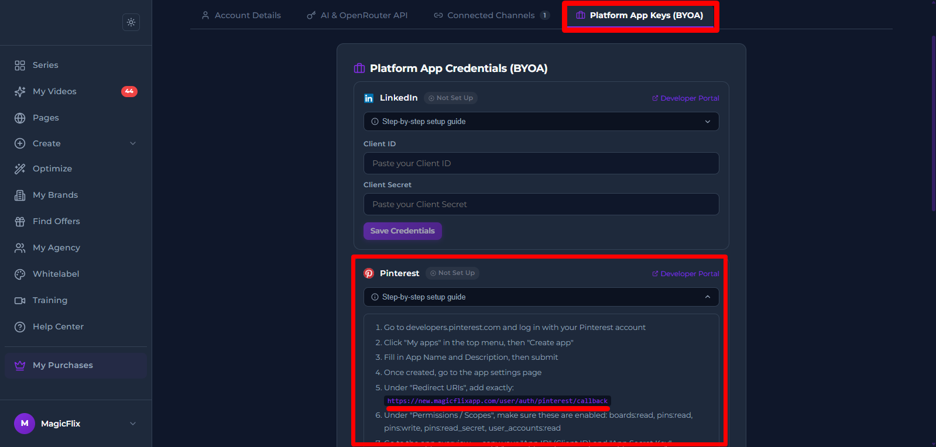This screenshot has height=447, width=936.
Task: Open the LinkedIn Developer Portal link
Action: [x=685, y=98]
